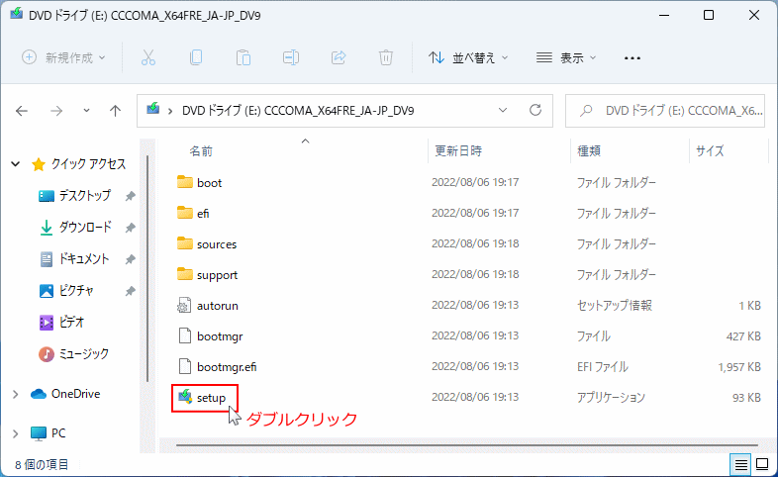Select OneDrive in navigation pane
Viewport: 778px width, 477px height.
[75, 394]
